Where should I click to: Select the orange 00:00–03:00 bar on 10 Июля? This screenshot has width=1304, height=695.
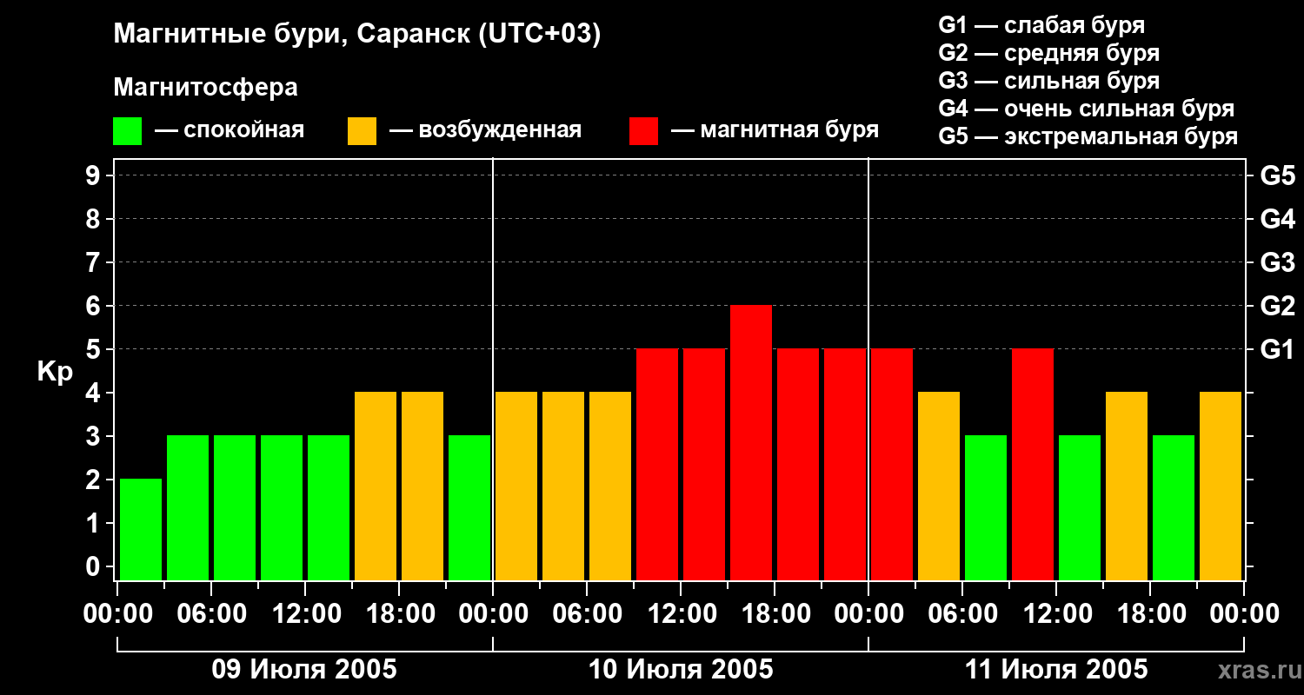point(516,486)
